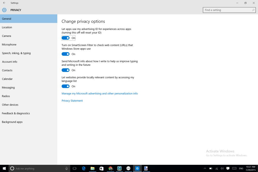
Task: Click the search magnifier icon in Find a setting
Action: click(x=253, y=10)
